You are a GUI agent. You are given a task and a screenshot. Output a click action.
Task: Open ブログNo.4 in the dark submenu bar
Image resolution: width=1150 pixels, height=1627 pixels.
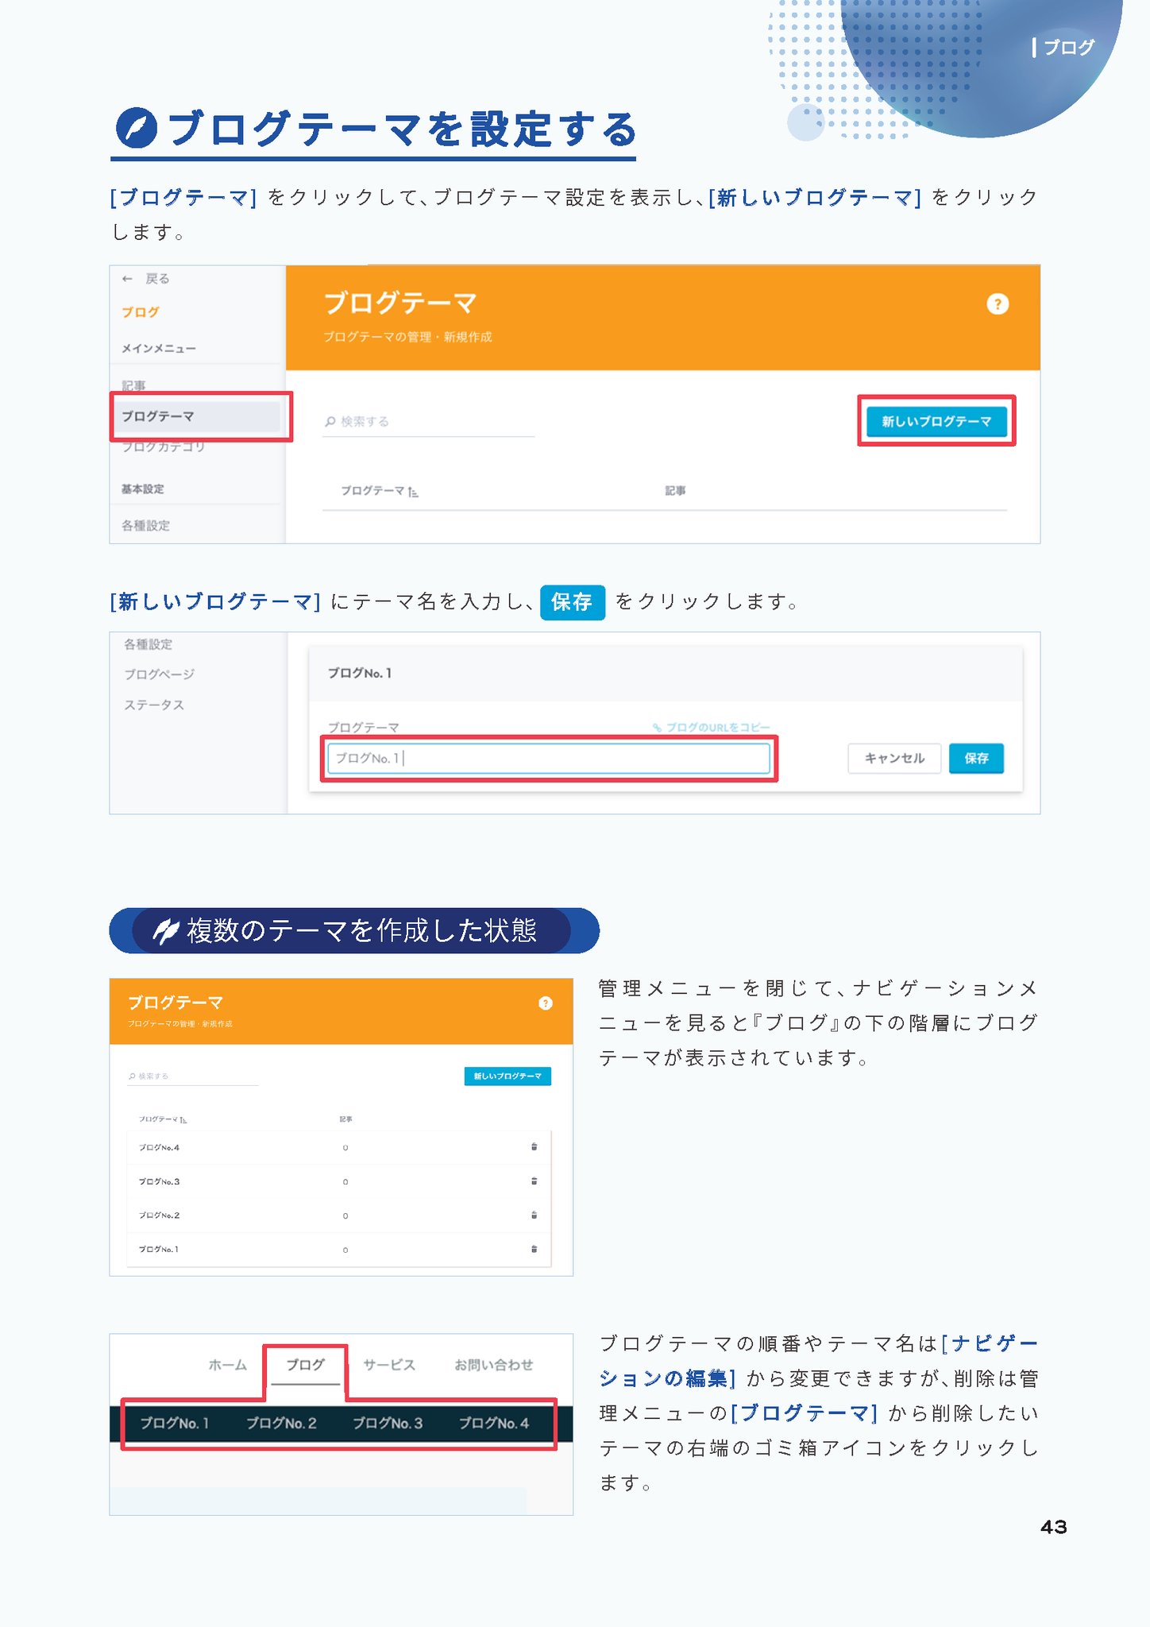494,1423
